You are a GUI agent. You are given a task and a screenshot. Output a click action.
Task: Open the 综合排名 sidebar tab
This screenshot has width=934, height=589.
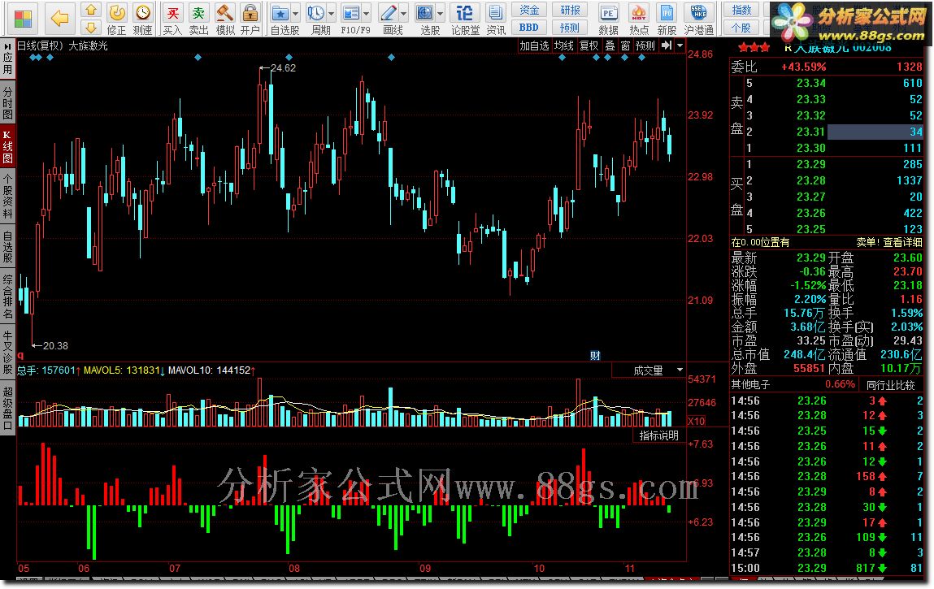coord(7,297)
